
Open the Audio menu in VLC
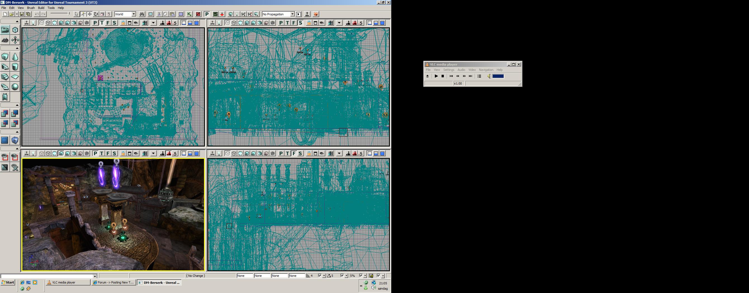pyautogui.click(x=461, y=70)
